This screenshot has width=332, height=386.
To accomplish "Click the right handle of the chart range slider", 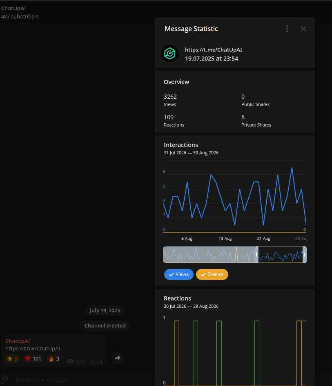I will pos(305,255).
